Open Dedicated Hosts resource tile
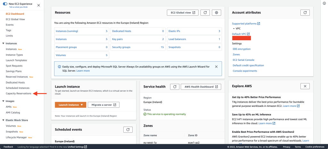Screen dimensions: 328x149 point(138,31)
